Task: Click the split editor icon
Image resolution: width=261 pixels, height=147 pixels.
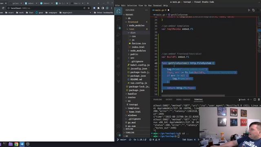Action: pos(253,10)
